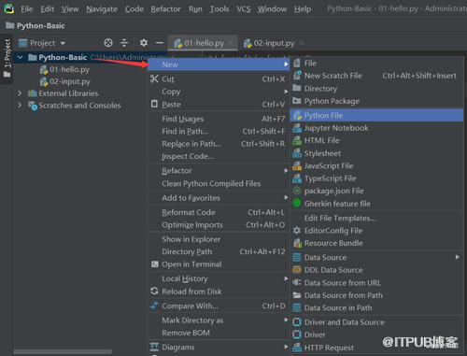Click the Driver and Data Source icon

(297, 322)
